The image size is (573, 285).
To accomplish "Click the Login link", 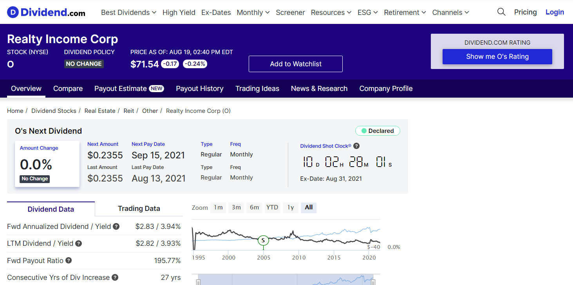I will pyautogui.click(x=555, y=12).
